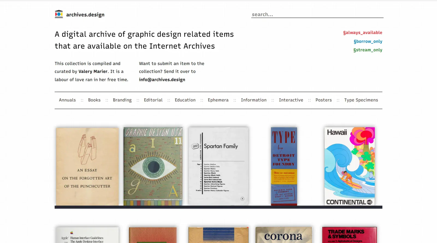Filter by §stream_only tag
The height and width of the screenshot is (243, 437).
[368, 50]
